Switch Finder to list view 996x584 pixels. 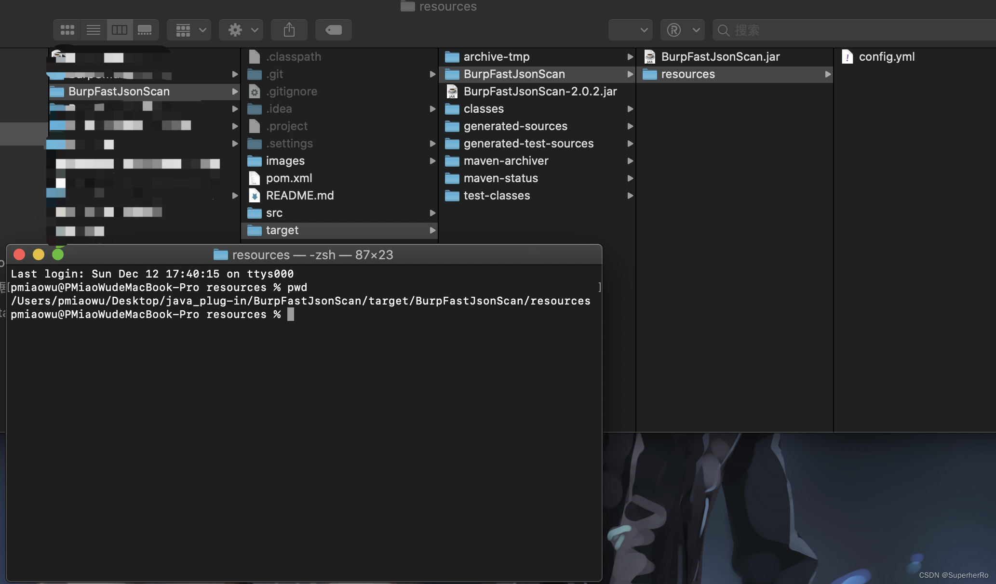93,29
